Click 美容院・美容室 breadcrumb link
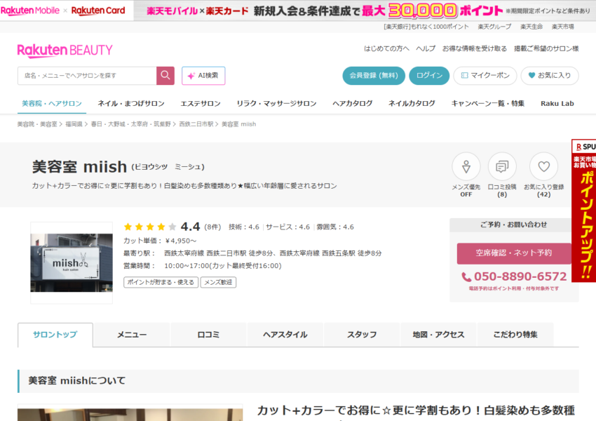The image size is (596, 421). point(37,124)
